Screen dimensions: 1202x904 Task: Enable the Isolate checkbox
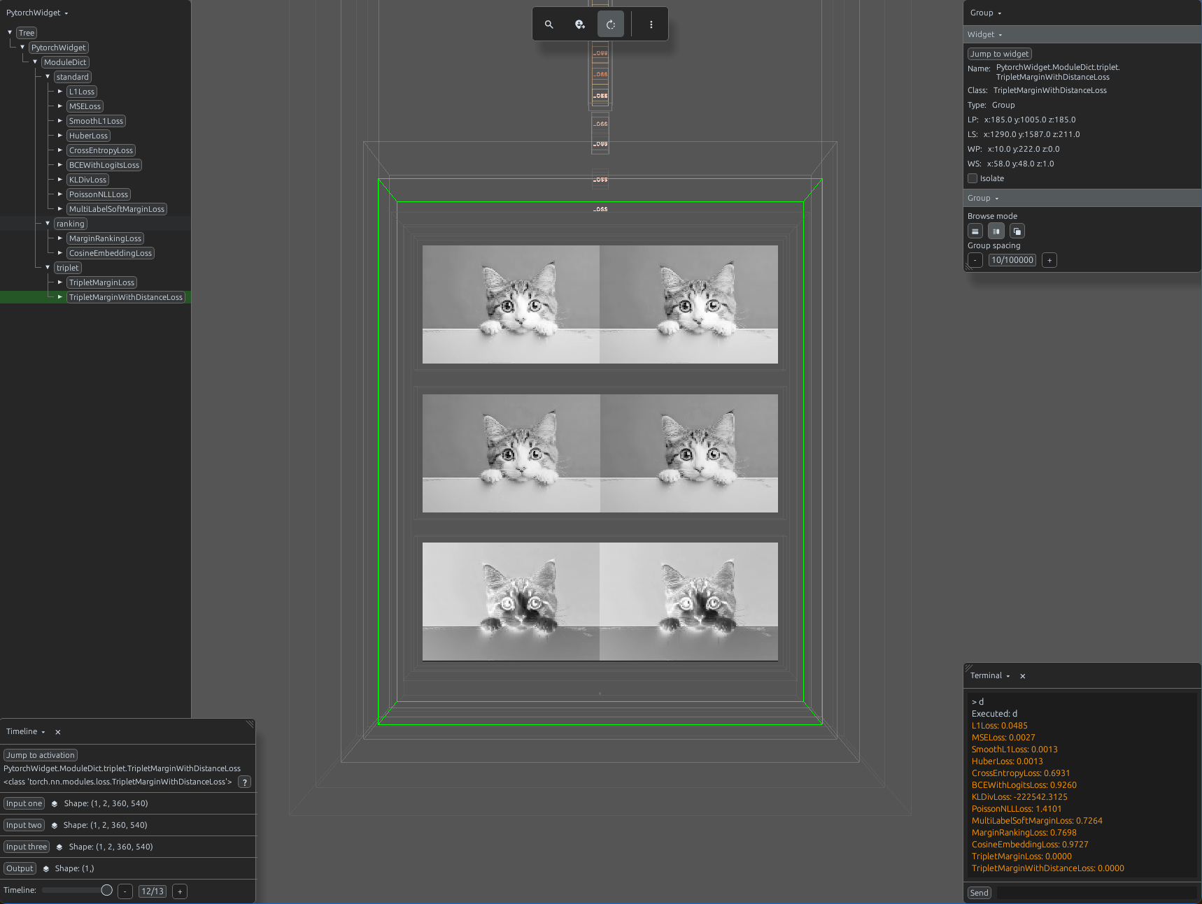(x=973, y=178)
